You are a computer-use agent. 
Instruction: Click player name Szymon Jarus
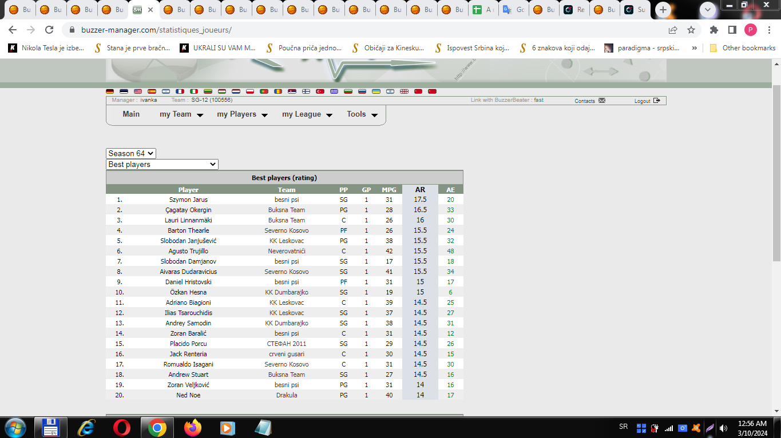pos(188,200)
